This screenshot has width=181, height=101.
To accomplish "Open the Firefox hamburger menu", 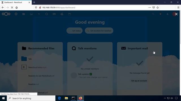I will [x=178, y=8].
